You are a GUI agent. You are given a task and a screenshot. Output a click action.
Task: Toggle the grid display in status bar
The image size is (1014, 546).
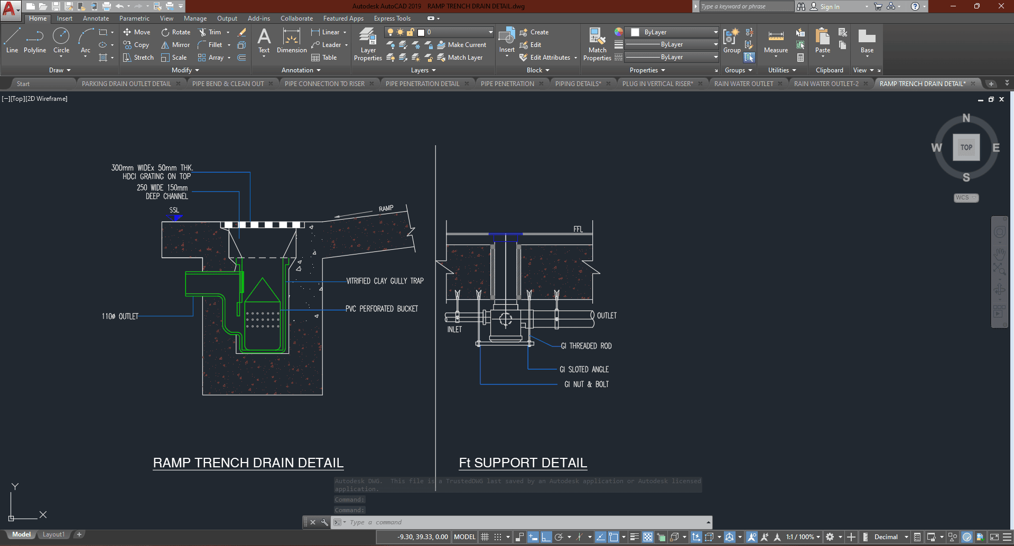[x=485, y=537]
